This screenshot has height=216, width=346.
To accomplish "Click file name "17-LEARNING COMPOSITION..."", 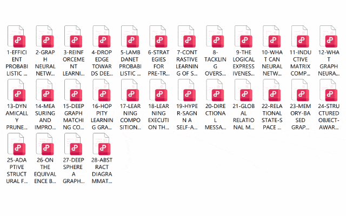I will click(x=130, y=117).
